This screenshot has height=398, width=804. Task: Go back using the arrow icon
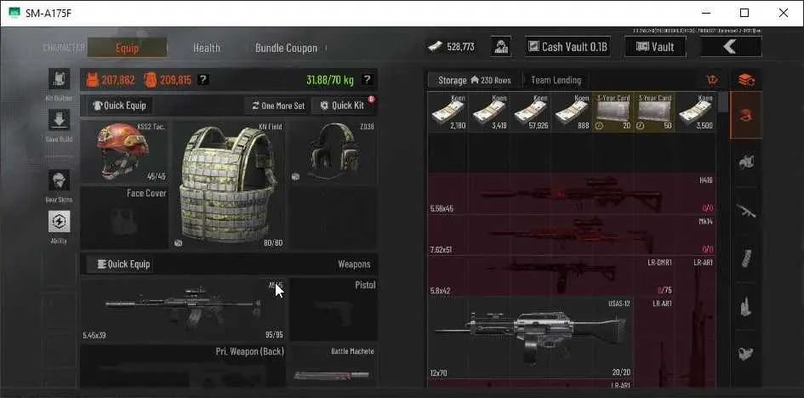click(x=731, y=47)
